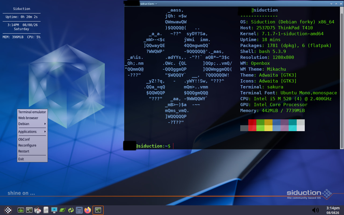
Task: Click the CPU Intel i5 M 520 line
Action: pos(286,99)
